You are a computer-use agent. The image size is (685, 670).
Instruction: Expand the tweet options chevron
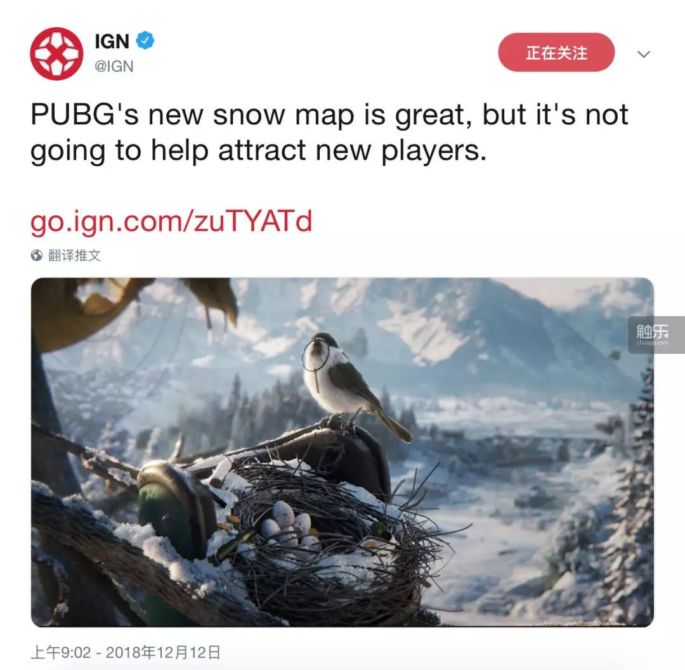[644, 54]
